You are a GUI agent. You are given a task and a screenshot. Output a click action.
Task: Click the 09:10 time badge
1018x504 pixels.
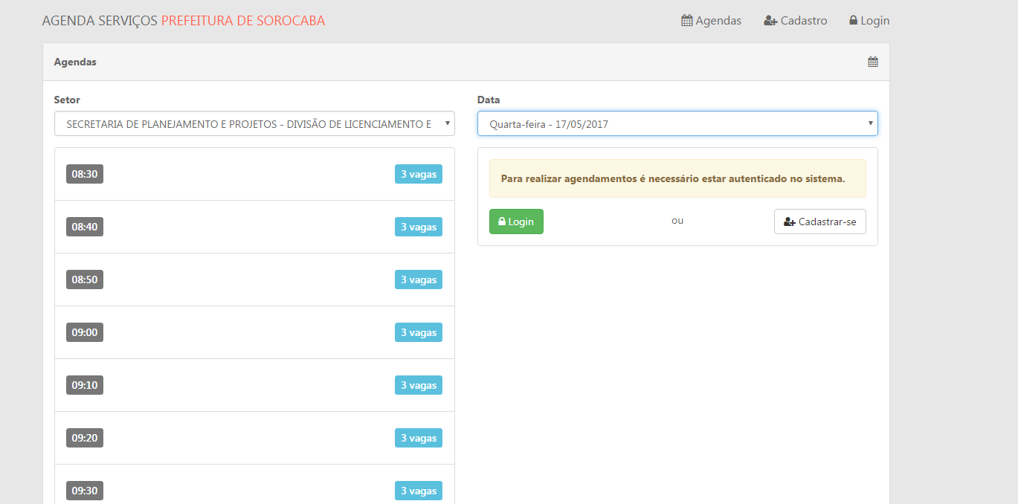pyautogui.click(x=85, y=385)
